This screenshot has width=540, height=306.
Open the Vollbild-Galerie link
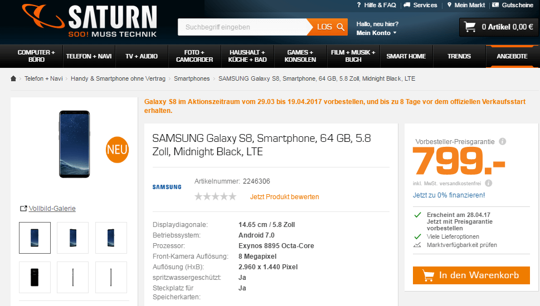coord(48,208)
